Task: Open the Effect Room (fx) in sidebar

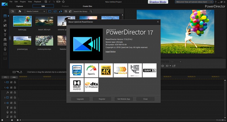Action: 5,20
